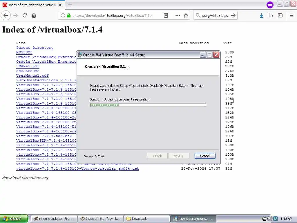The width and height of the screenshot is (297, 223).
Task: Click the blue Q tray icon
Action: point(276,219)
